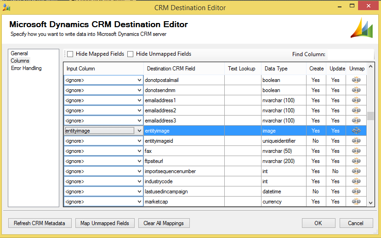The image size is (381, 238).
Task: Click the unmap icon for lastusedincampaign row
Action: click(x=356, y=192)
